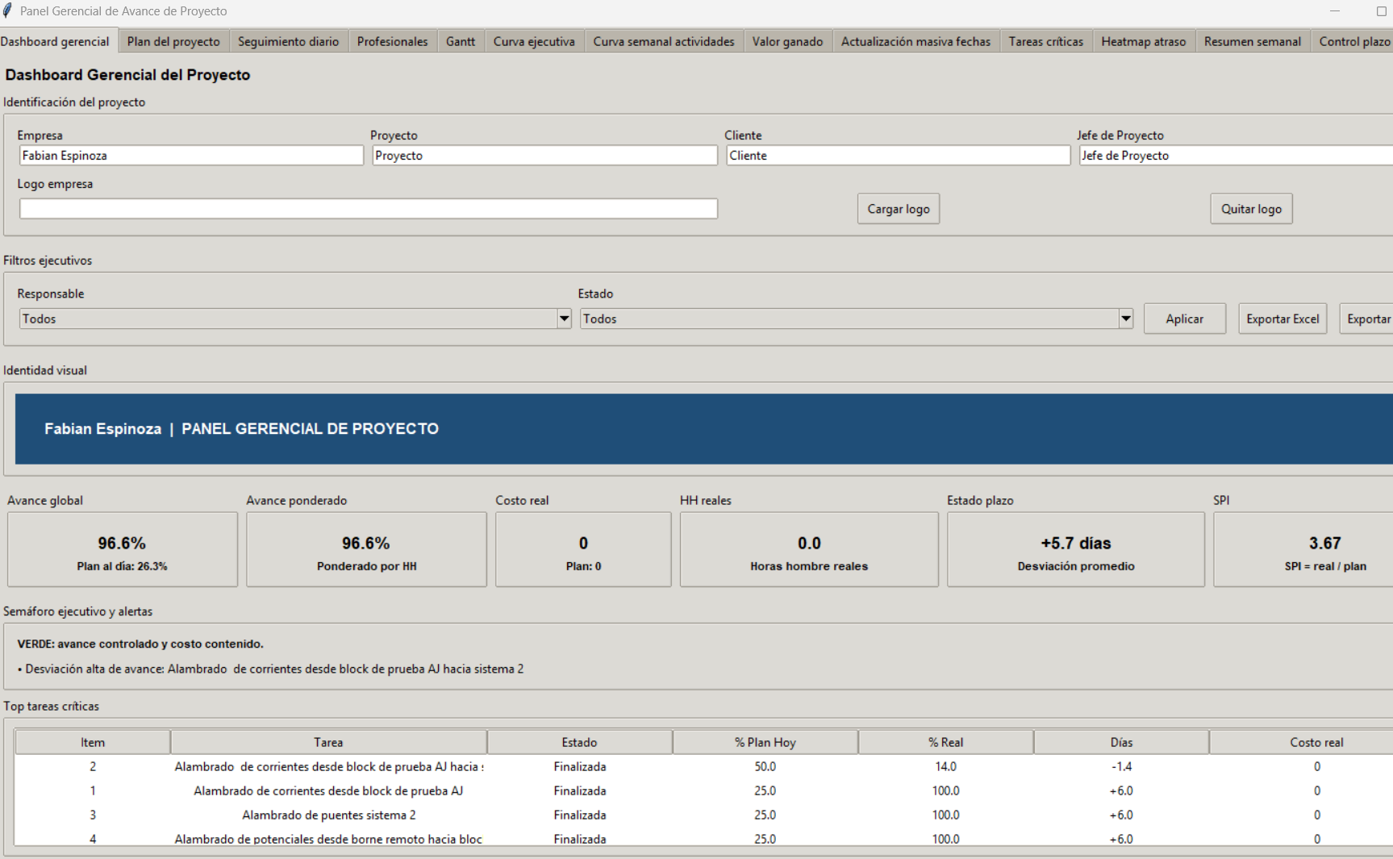Open Curva semanal actividades tab
The width and height of the screenshot is (1393, 859).
coord(664,41)
